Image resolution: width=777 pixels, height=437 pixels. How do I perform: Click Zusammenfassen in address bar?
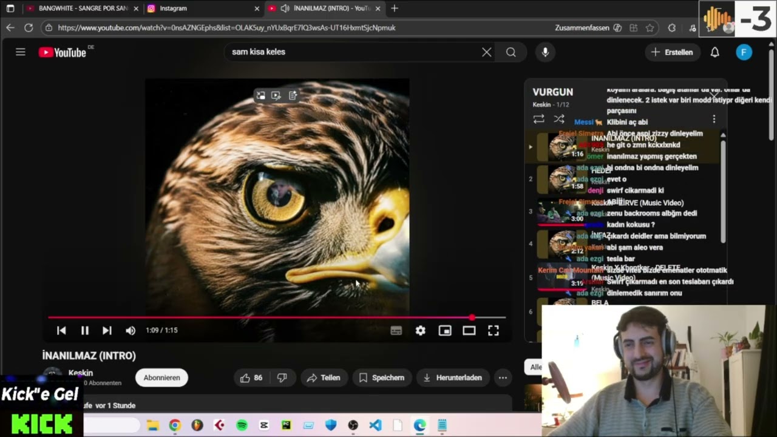[x=588, y=28]
